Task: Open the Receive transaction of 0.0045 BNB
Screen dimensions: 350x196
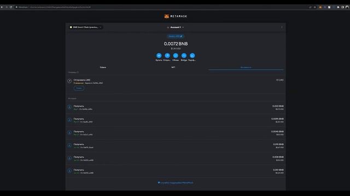Action: (x=176, y=133)
